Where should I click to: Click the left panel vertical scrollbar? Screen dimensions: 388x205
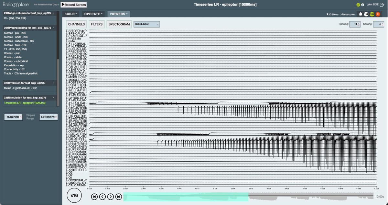click(x=58, y=83)
